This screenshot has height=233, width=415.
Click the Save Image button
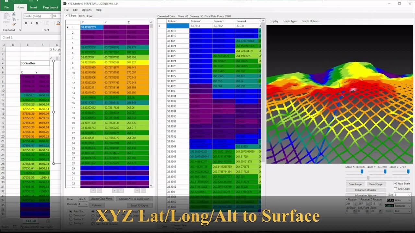pyautogui.click(x=355, y=184)
